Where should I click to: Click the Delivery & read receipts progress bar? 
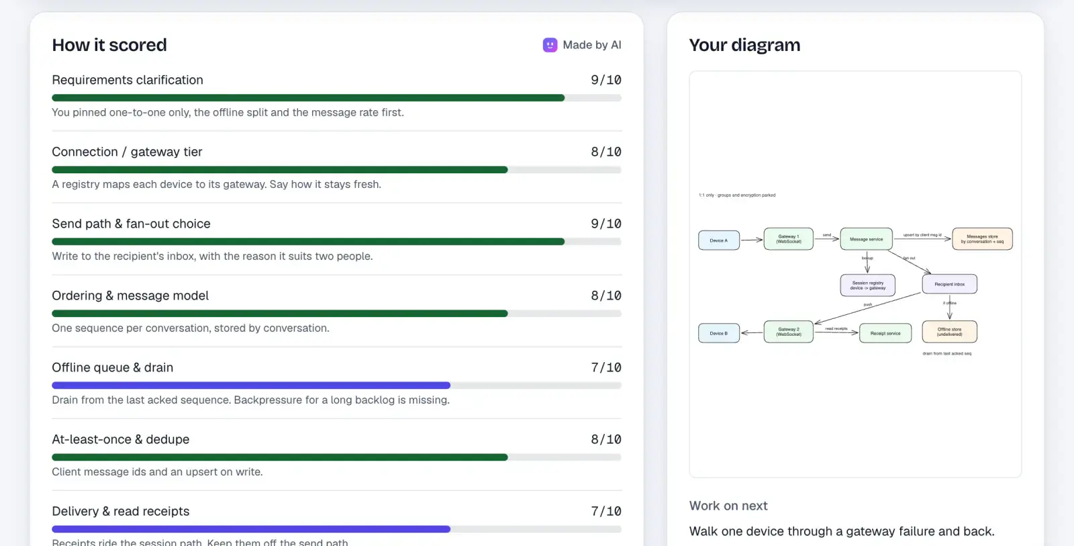tap(336, 529)
